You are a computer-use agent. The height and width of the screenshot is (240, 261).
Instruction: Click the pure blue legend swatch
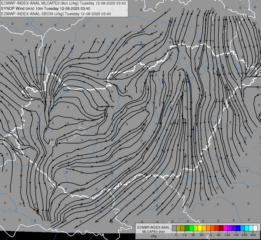point(238,228)
